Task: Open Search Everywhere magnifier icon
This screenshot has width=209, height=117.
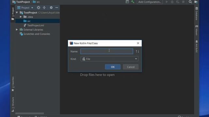Action: click(190, 2)
